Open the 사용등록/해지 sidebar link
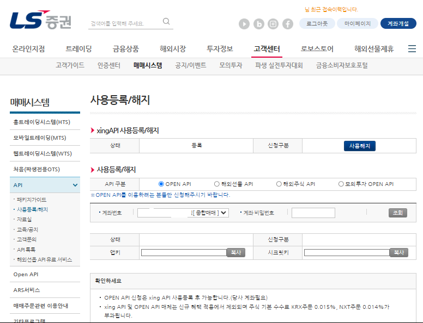Viewport: 423px width, 323px height. (32, 209)
